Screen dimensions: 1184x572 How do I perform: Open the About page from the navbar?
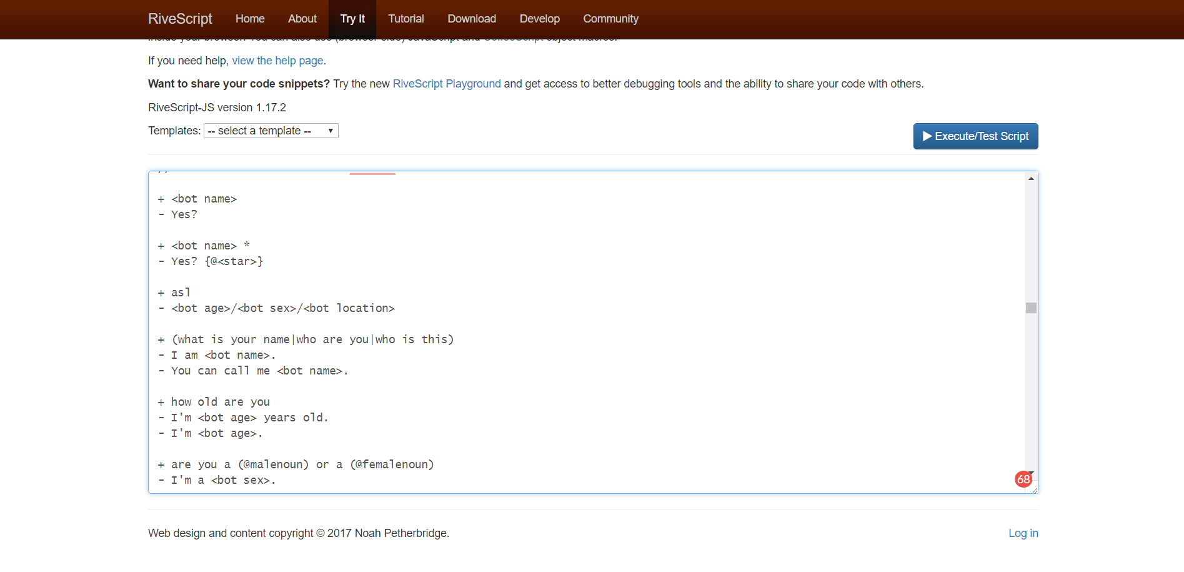click(302, 18)
